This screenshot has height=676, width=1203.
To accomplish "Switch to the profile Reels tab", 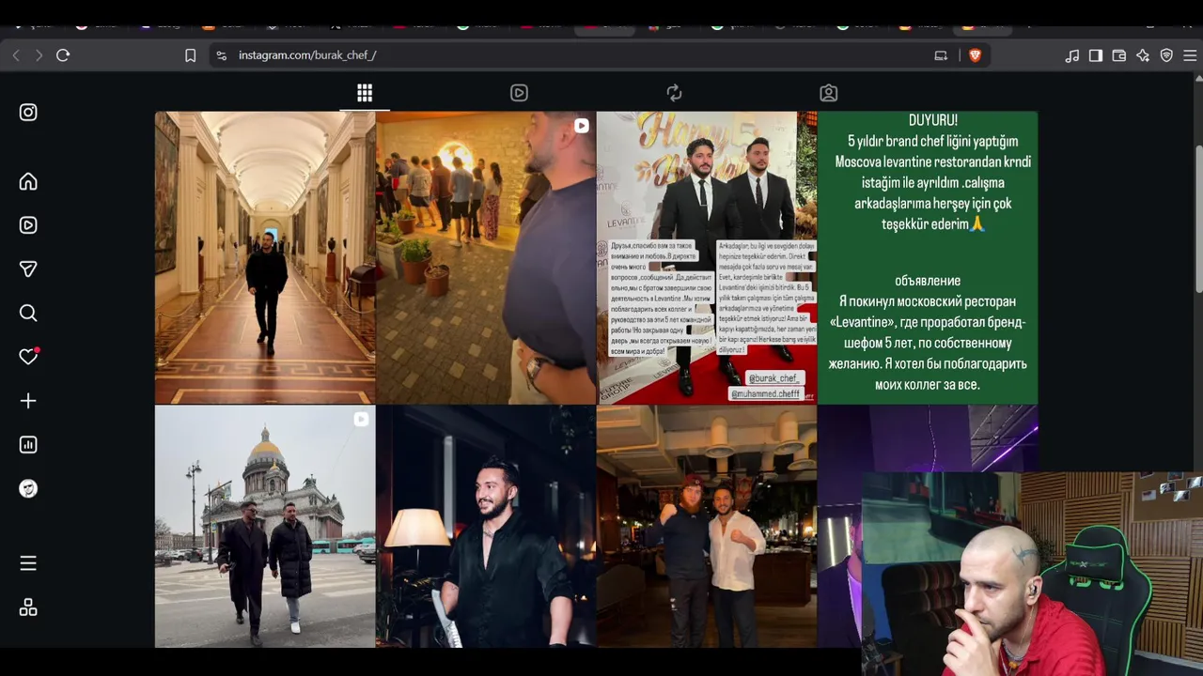I will point(519,93).
